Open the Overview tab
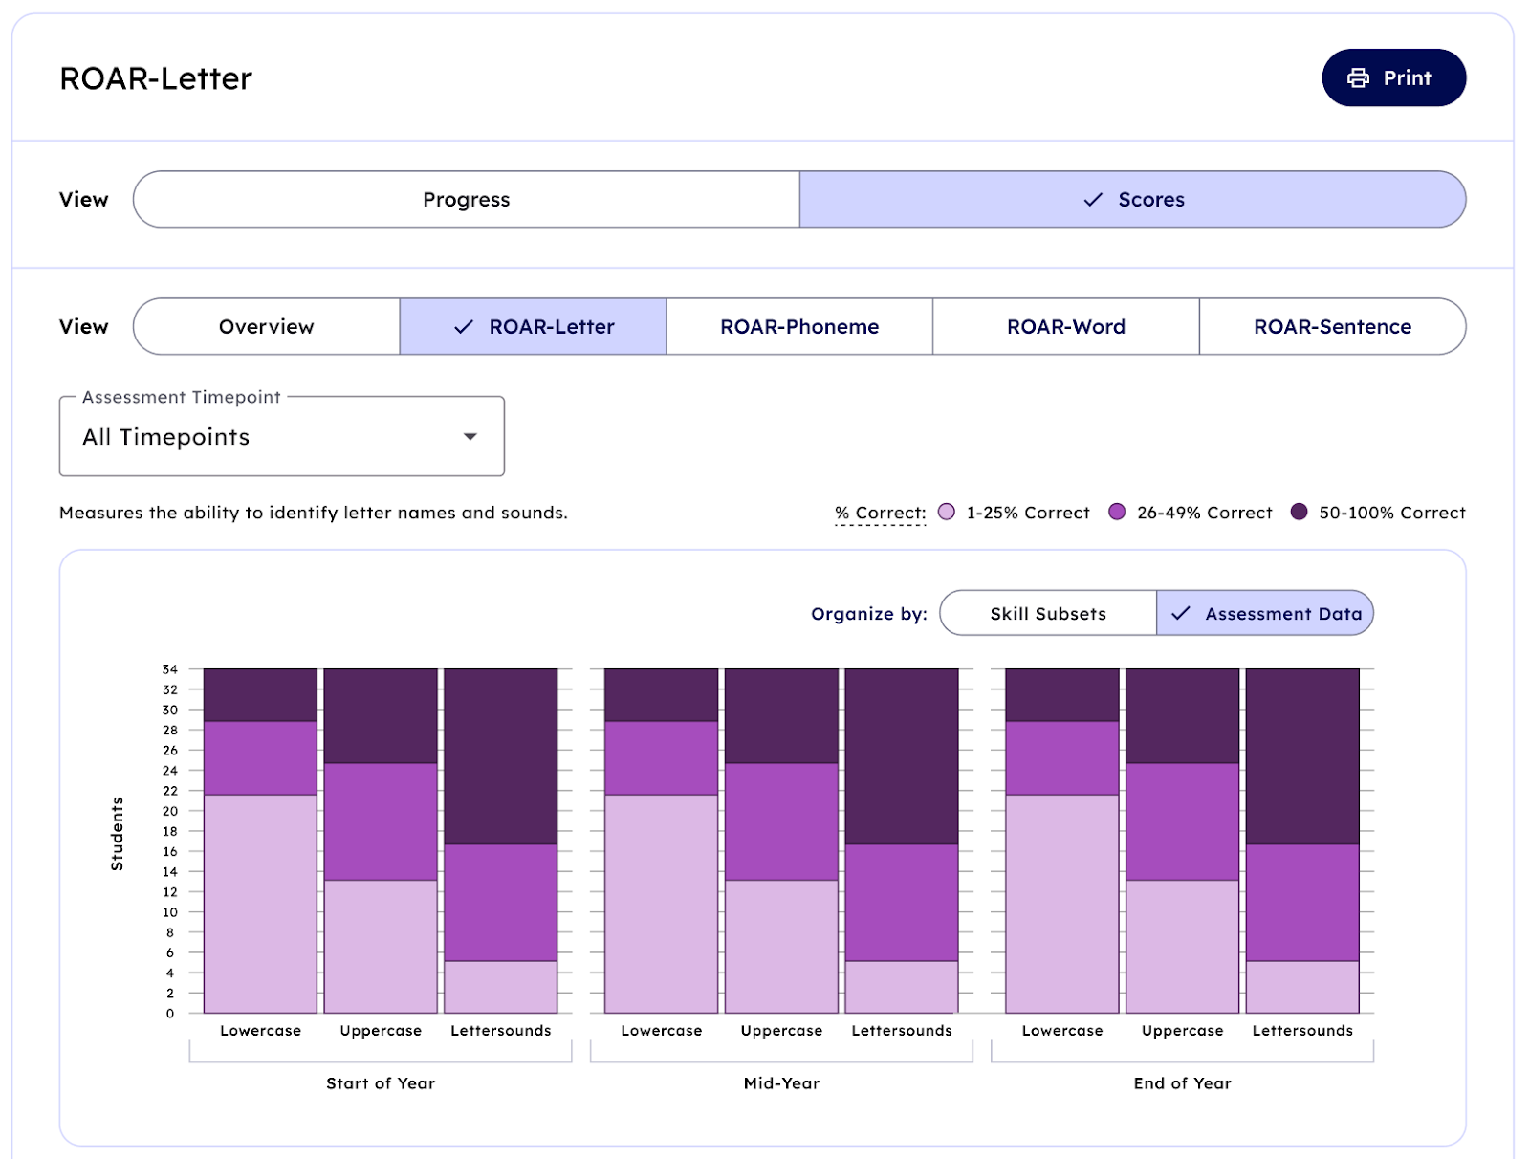 click(x=267, y=327)
